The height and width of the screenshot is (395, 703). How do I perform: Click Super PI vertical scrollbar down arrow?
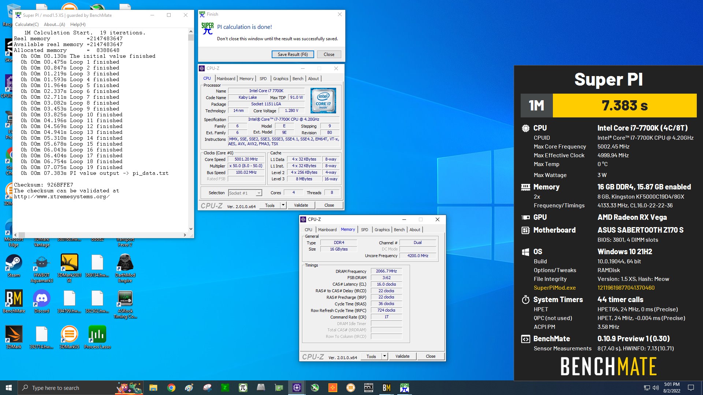[x=191, y=229]
